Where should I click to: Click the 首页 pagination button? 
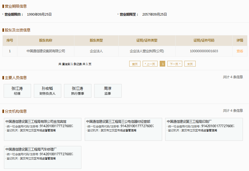[135, 64]
